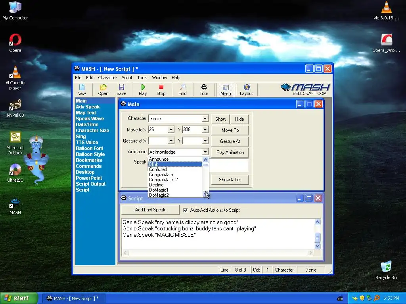Click the Play Animation button

click(x=230, y=152)
